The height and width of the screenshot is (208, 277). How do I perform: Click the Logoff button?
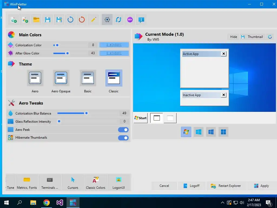pos(192,186)
